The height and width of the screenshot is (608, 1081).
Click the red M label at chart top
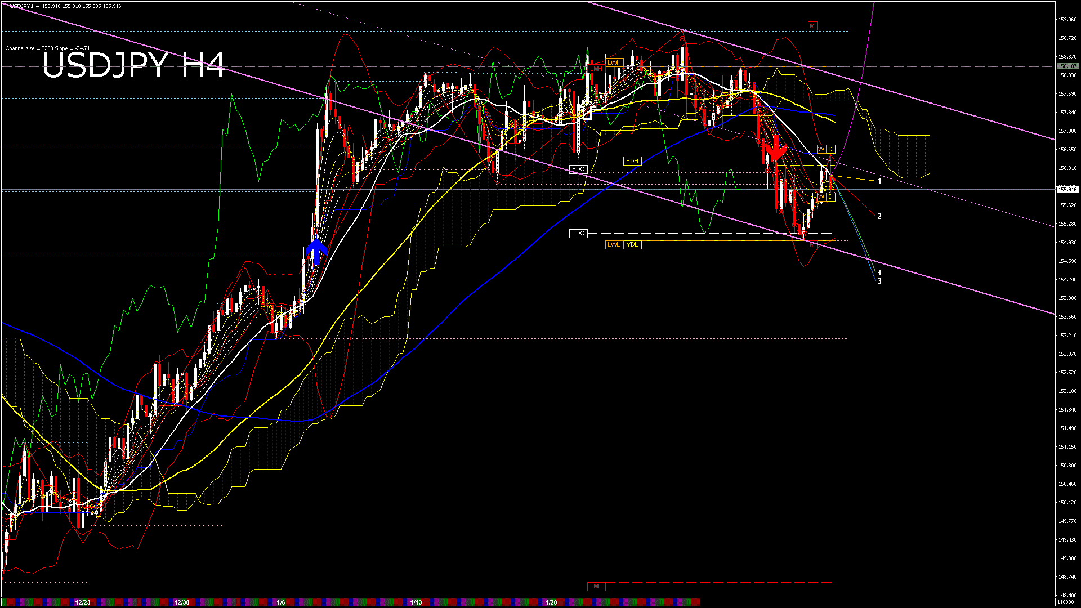point(812,26)
